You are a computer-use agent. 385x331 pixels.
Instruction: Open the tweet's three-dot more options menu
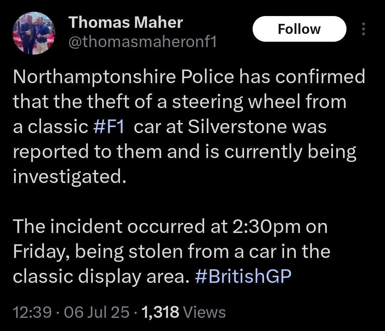pyautogui.click(x=364, y=29)
